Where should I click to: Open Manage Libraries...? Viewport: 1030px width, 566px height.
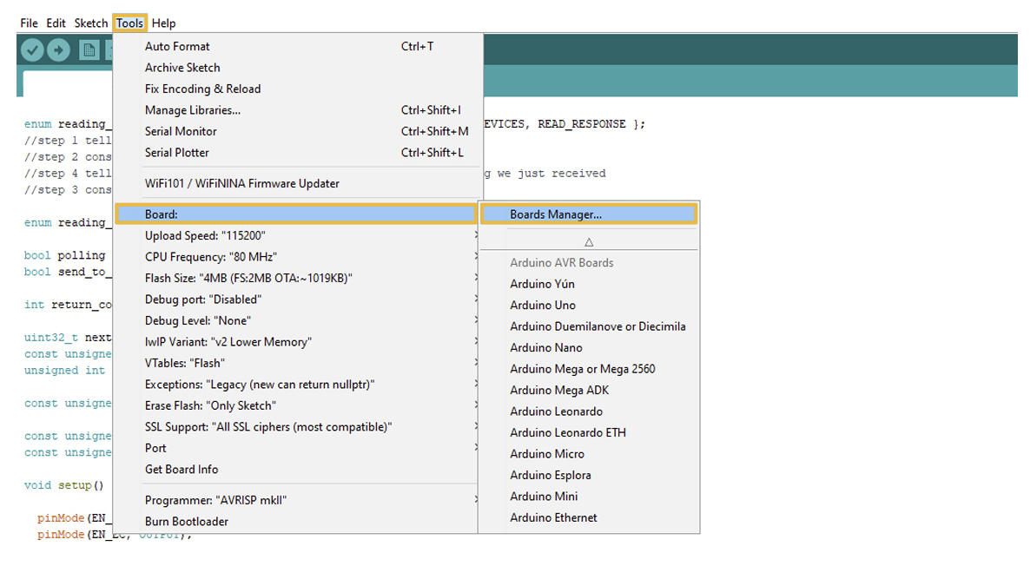[298, 110]
